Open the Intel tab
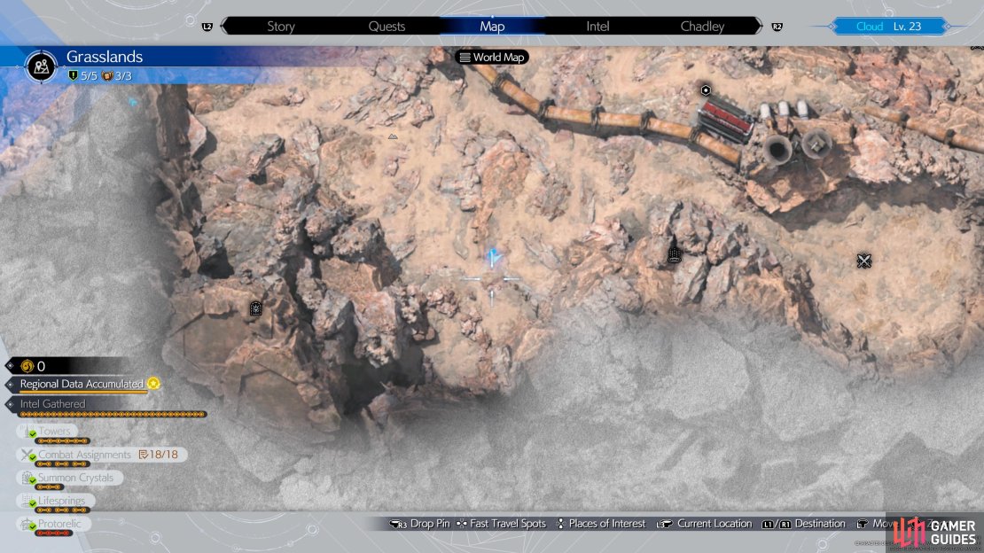 pyautogui.click(x=597, y=27)
